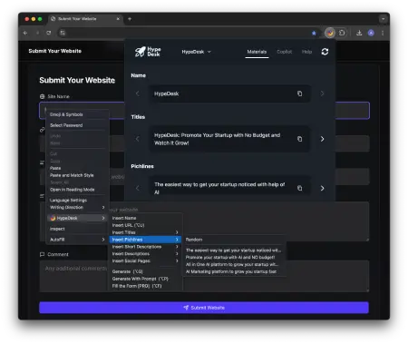The image size is (408, 344).
Task: Open the HypeDesk project dropdown
Action: pos(196,52)
